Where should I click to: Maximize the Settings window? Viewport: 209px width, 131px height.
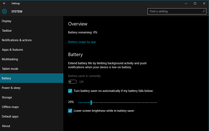(x=195, y=3)
